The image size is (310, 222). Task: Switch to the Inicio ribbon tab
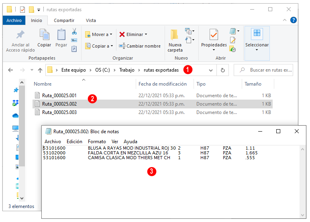[x=37, y=20]
